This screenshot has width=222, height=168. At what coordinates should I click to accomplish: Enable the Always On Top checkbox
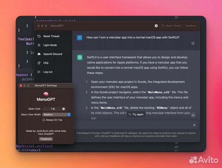(x=43, y=120)
